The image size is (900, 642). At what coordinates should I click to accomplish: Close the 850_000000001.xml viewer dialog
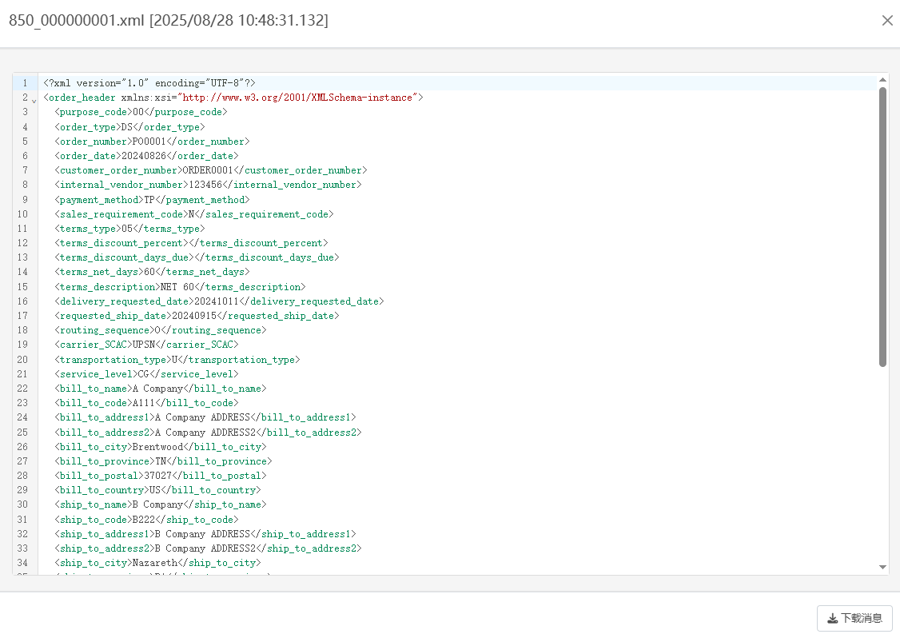(887, 21)
